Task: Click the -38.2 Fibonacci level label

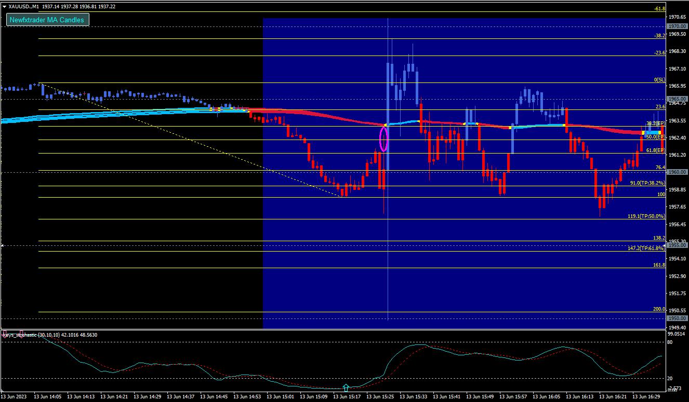Action: (x=659, y=36)
